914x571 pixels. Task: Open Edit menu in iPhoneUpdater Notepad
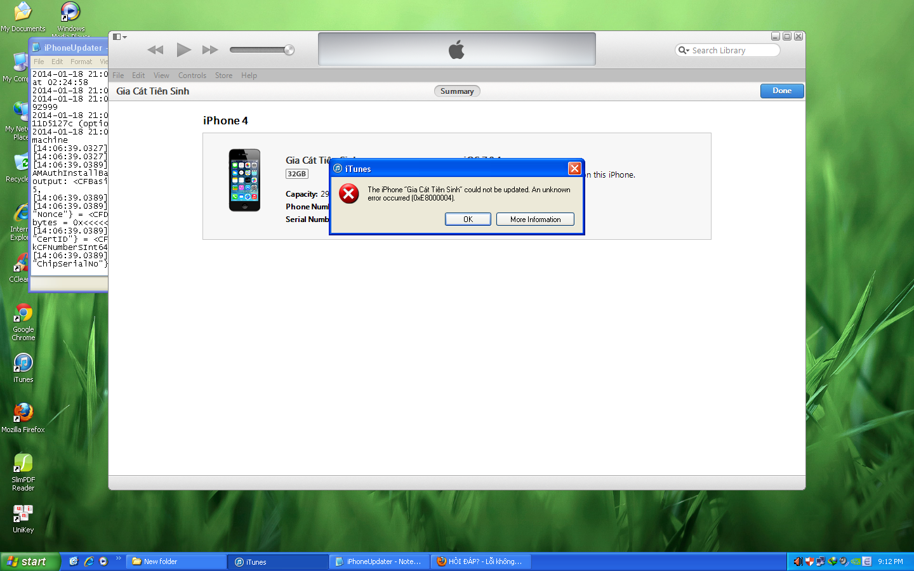[57, 62]
